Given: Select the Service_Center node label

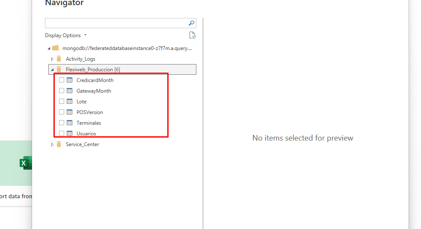Looking at the screenshot, I should click(x=83, y=144).
